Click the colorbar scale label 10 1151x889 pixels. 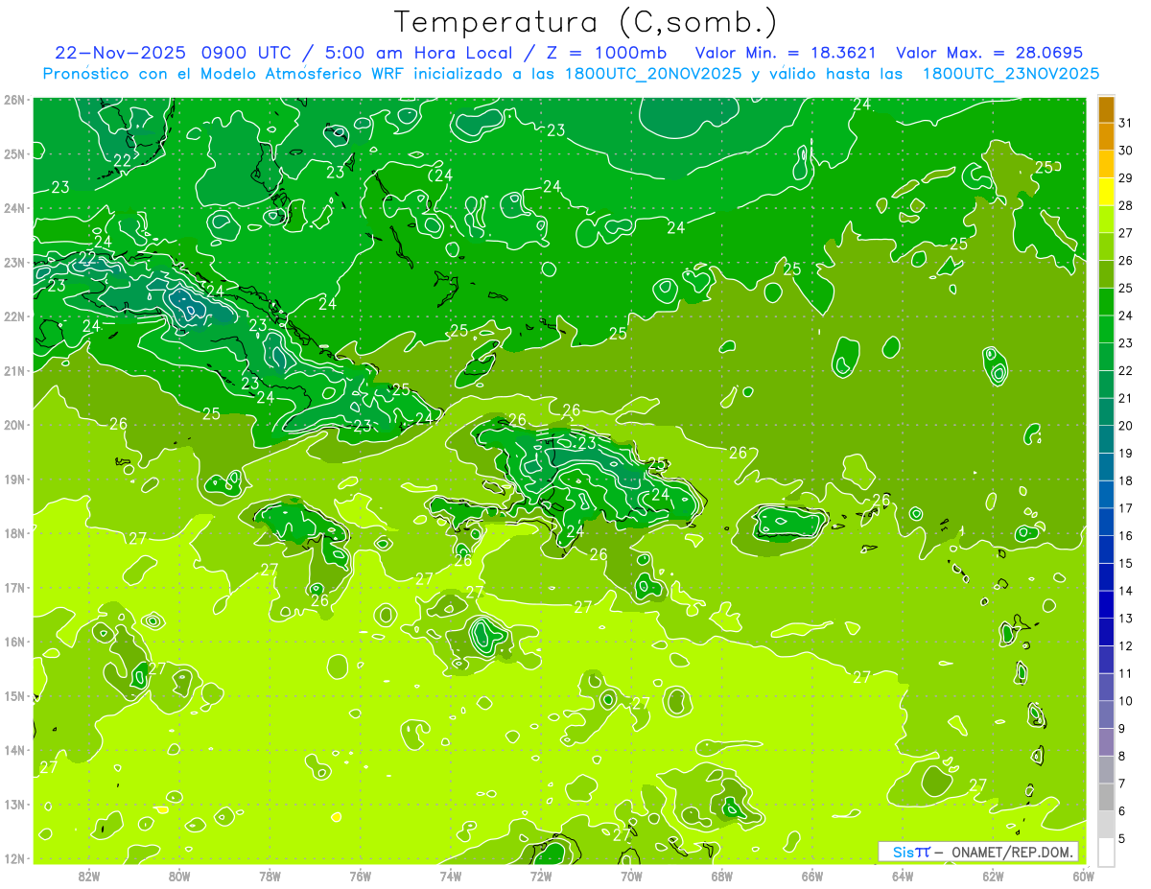pos(1126,701)
